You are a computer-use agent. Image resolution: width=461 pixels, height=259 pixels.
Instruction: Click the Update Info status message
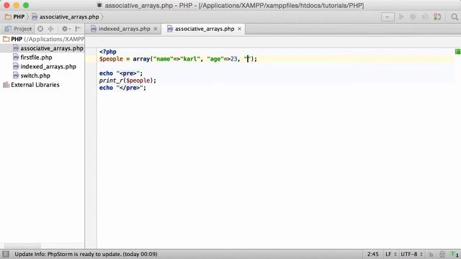pyautogui.click(x=86, y=254)
